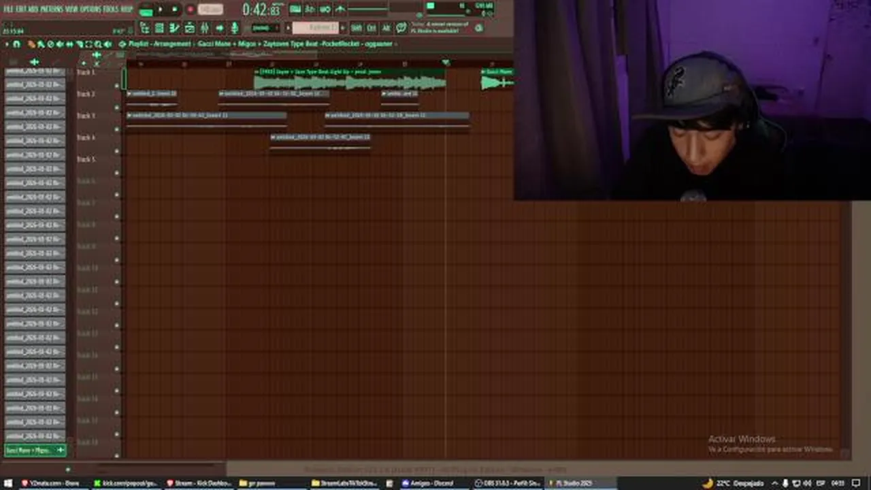This screenshot has width=871, height=490.
Task: Open the FILE menu
Action: pyautogui.click(x=10, y=8)
